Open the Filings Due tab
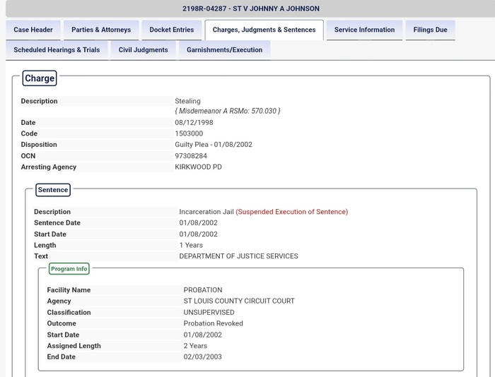Image resolution: width=495 pixels, height=377 pixels. point(430,30)
